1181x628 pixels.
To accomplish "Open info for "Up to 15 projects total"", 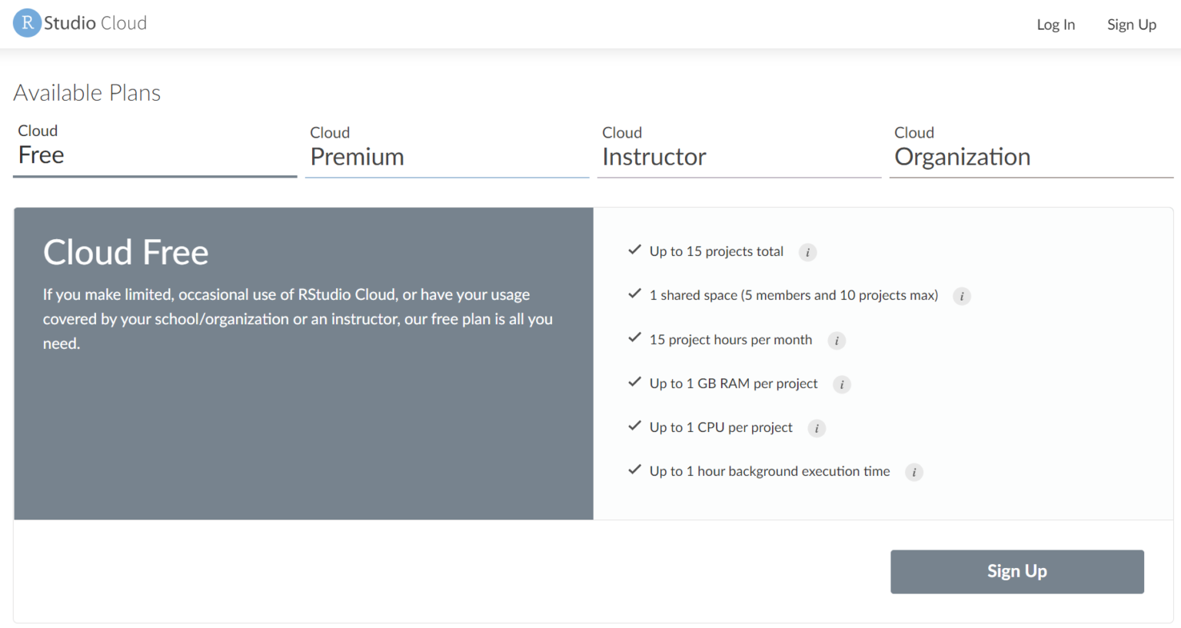I will point(807,252).
